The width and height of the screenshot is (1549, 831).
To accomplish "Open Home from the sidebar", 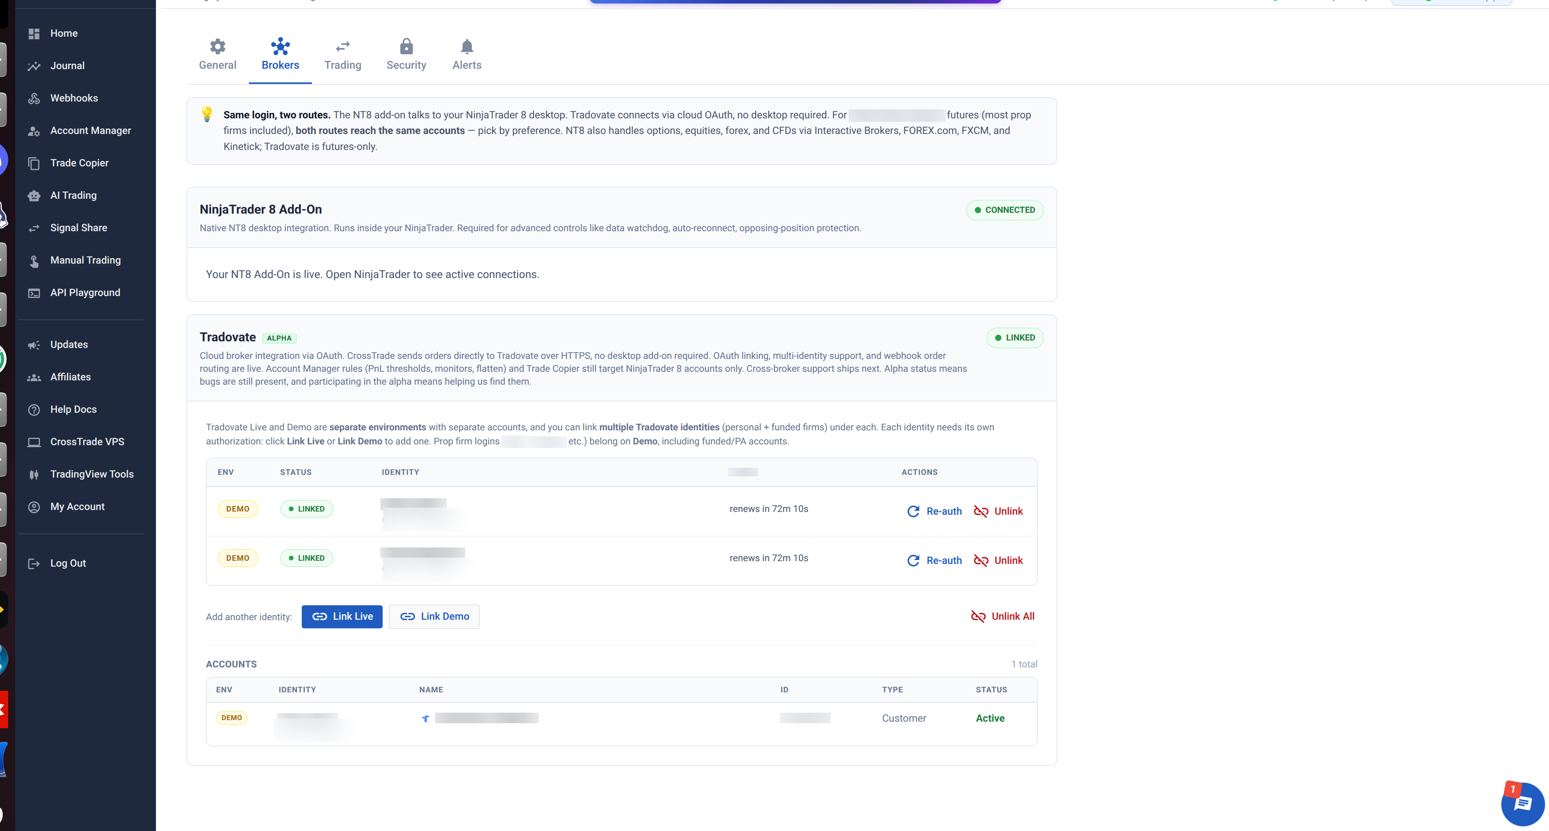I will point(63,33).
